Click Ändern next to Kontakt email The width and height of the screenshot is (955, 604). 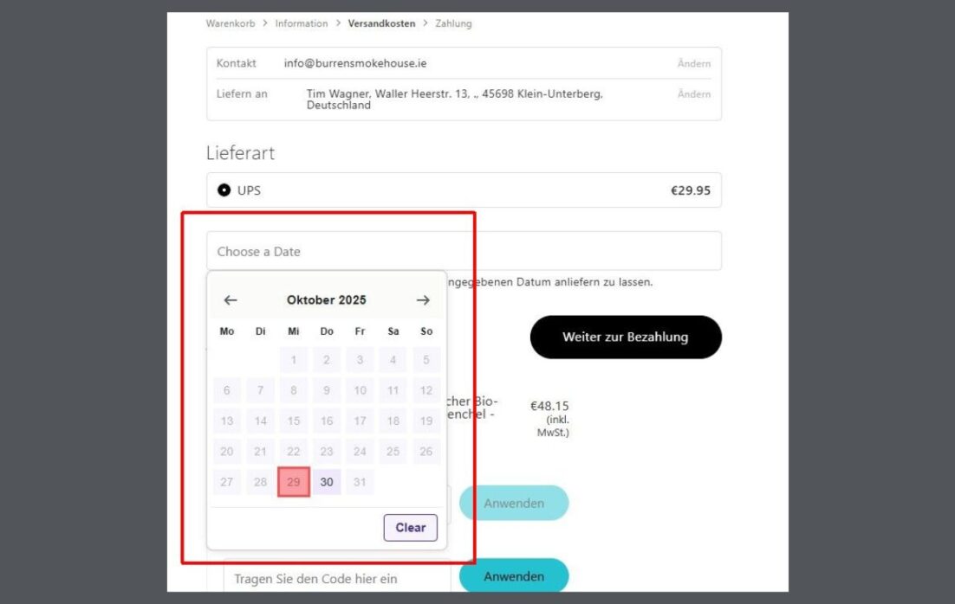coord(693,64)
